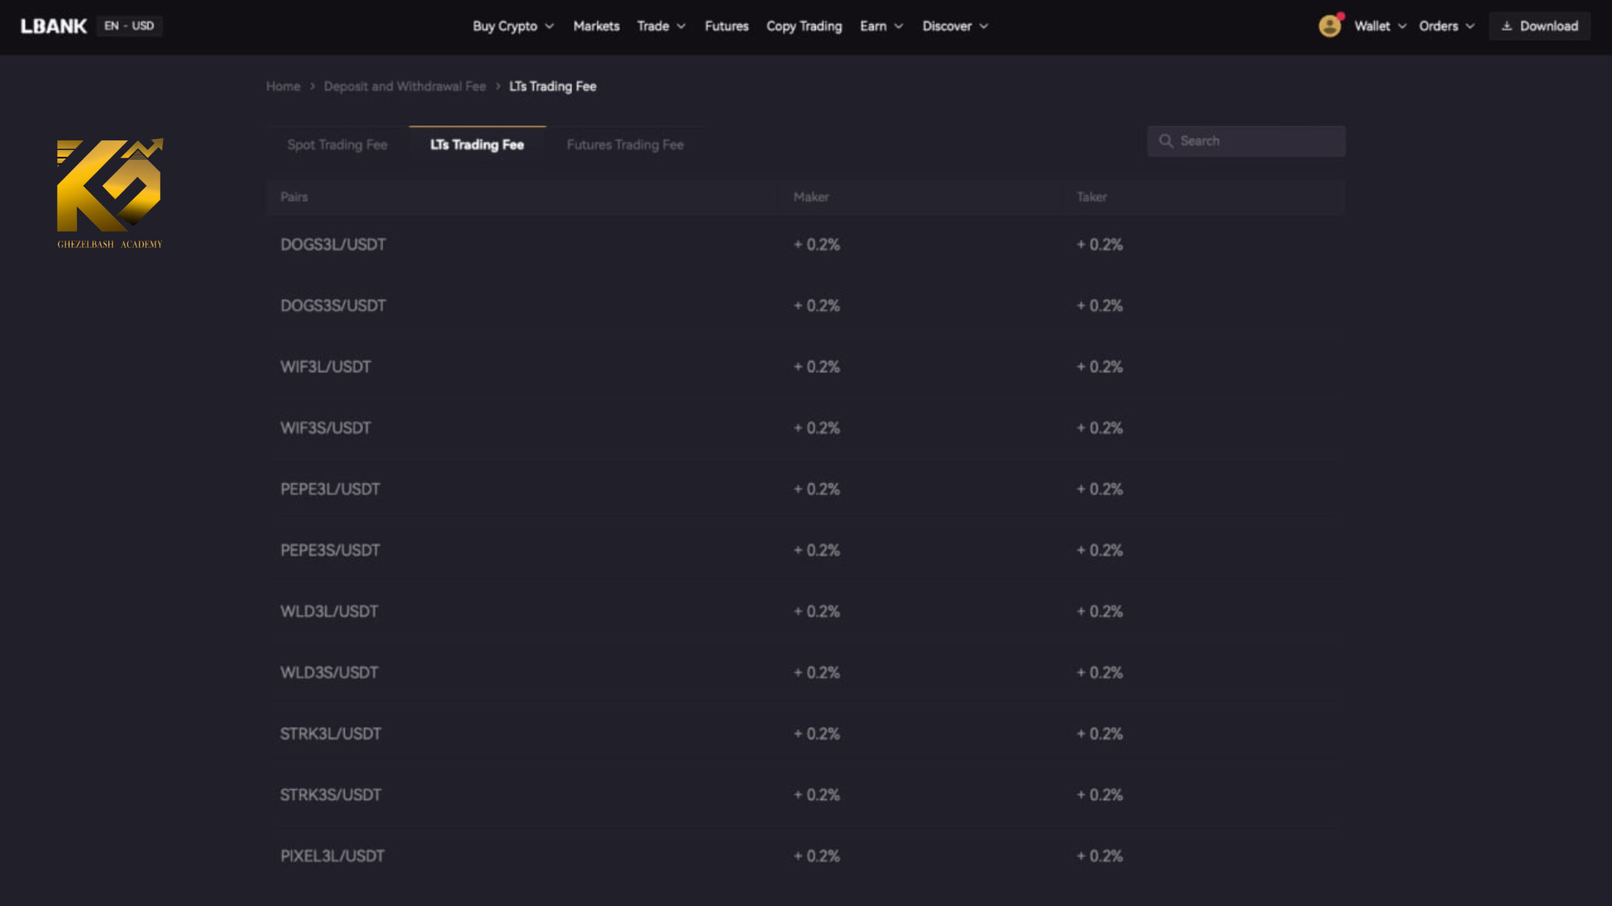Expand the Earn dropdown menu
Screen dimensions: 1612x906
[x=882, y=25]
